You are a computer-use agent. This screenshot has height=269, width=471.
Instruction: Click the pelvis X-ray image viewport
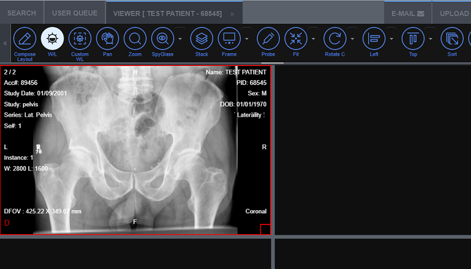[135, 150]
